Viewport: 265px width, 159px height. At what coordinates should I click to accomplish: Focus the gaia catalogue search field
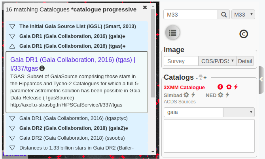193,112
